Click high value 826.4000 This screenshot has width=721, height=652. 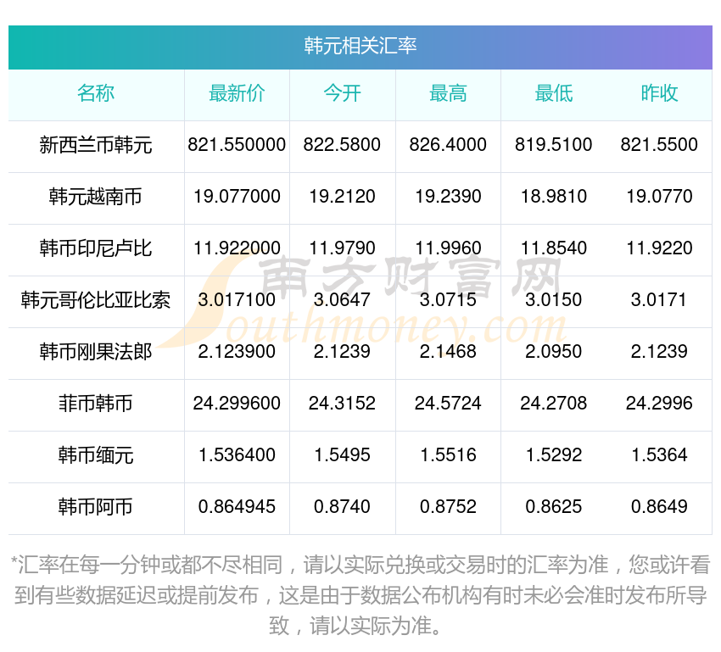coord(448,145)
